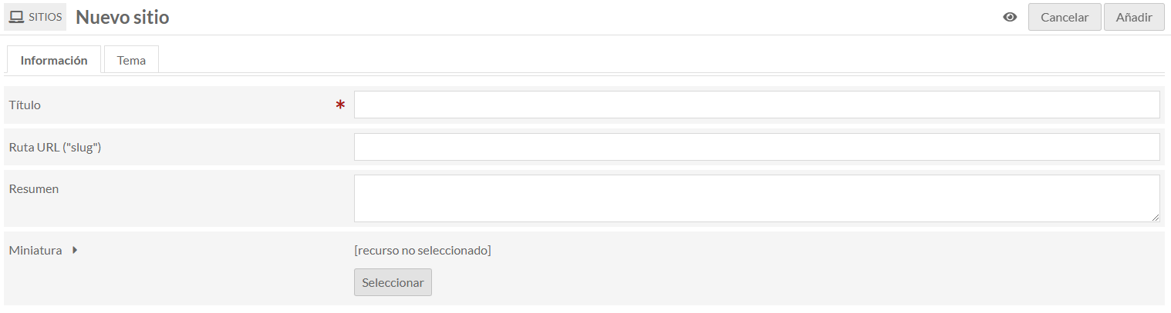Image resolution: width=1171 pixels, height=313 pixels.
Task: Click the laptop icon beside SITIOS
Action: 16,17
